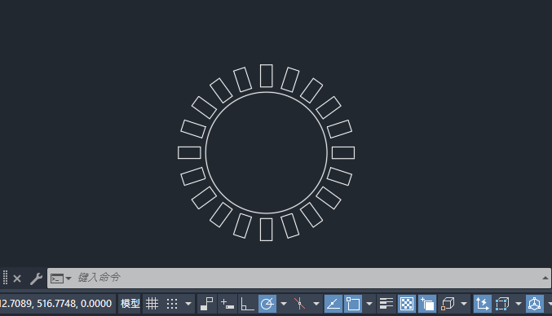Expand polar tracking angle dropdown

tap(284, 304)
